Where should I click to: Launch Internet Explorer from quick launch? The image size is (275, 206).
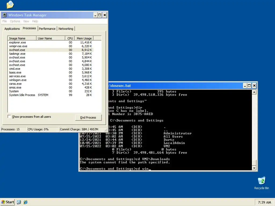26,202
